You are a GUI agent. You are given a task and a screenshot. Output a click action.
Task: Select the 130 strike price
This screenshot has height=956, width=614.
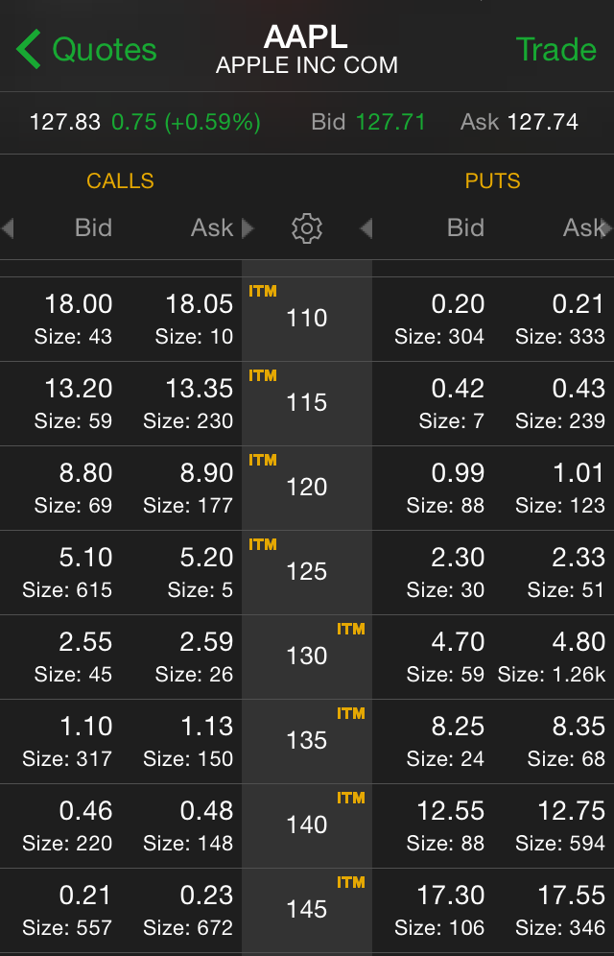click(307, 656)
